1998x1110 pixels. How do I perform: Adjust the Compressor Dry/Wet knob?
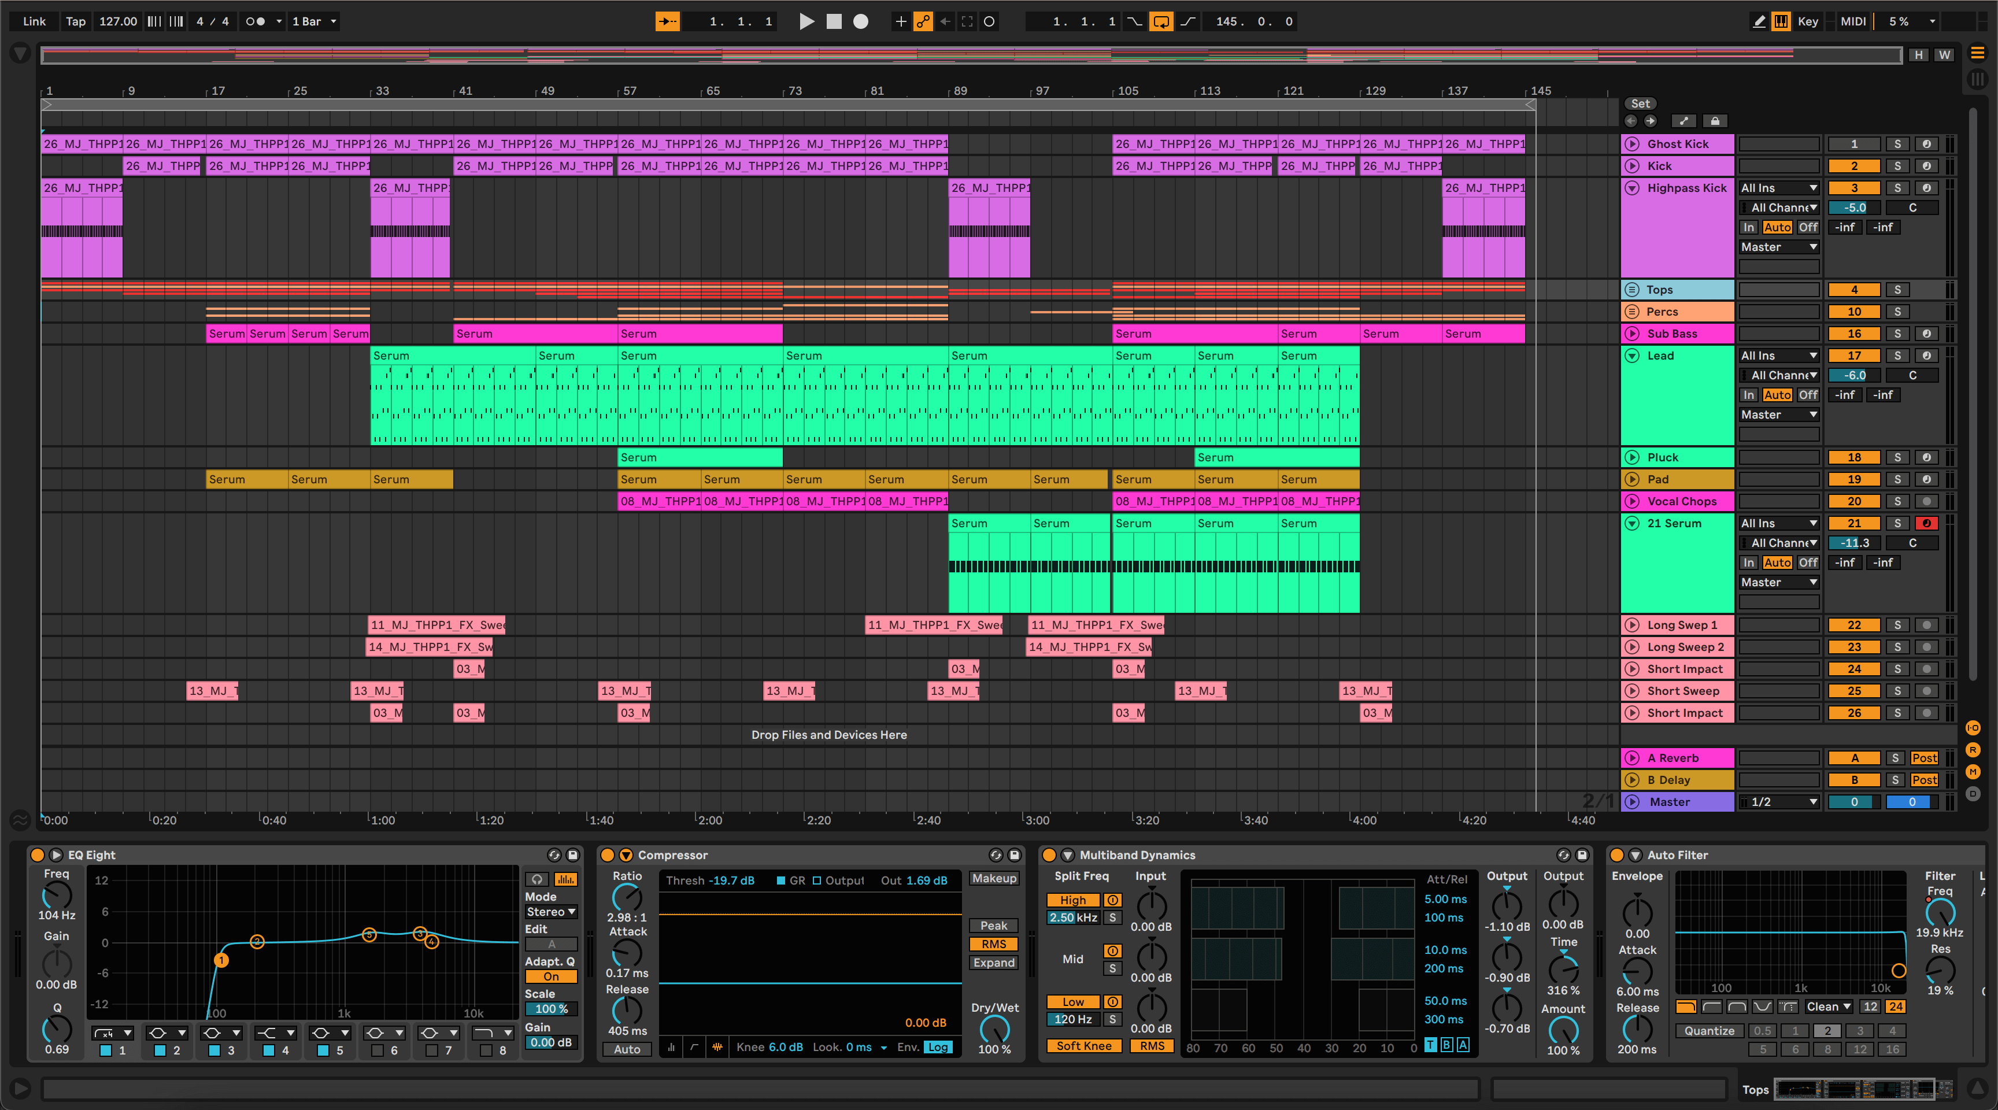pos(994,1028)
